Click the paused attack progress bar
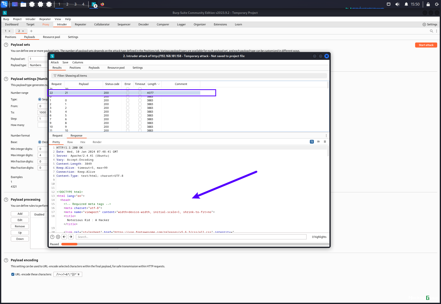 click(x=195, y=244)
